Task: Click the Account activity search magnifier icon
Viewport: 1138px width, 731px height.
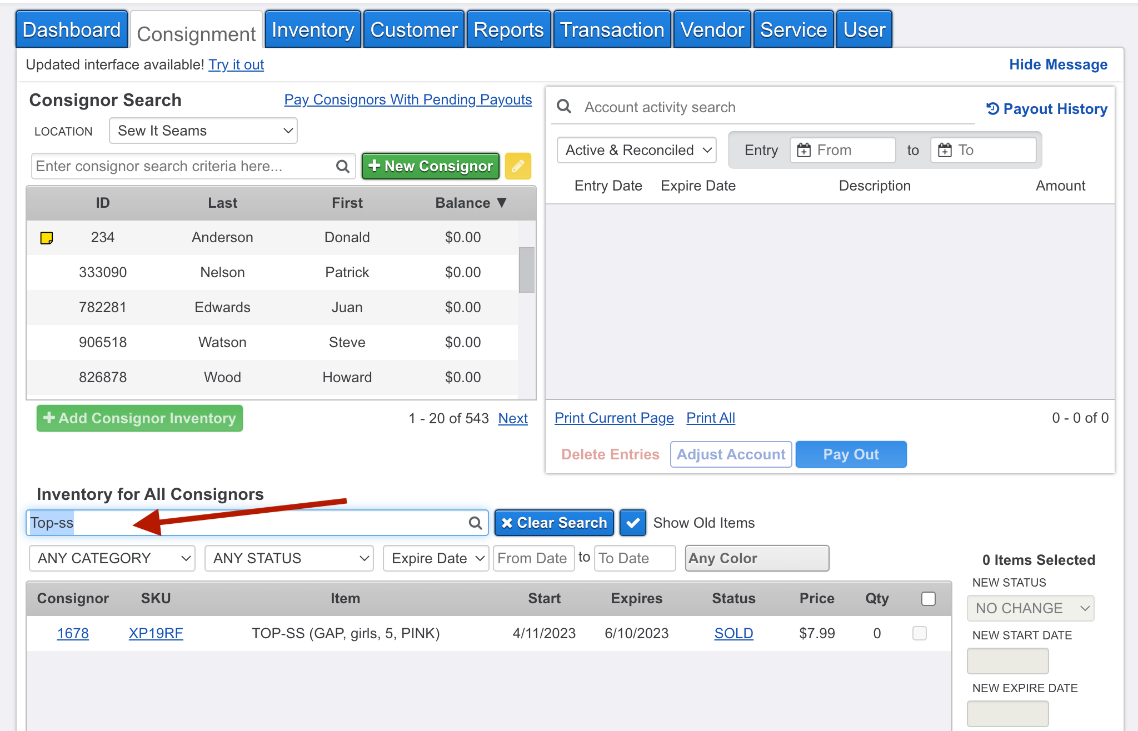Action: pos(564,107)
